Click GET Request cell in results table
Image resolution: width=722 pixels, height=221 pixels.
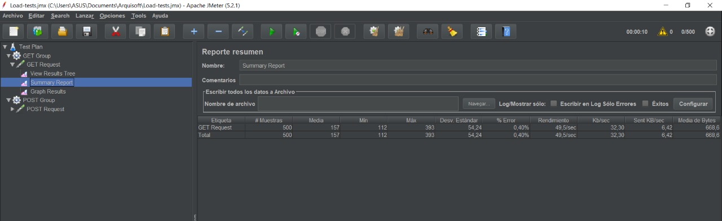[221, 127]
